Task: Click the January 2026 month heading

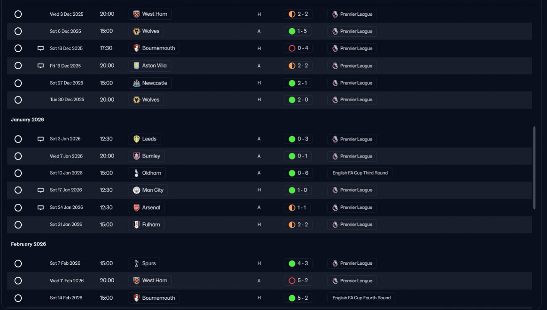Action: click(x=27, y=120)
